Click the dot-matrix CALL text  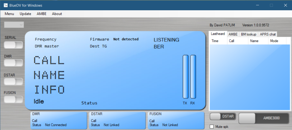tap(49, 60)
